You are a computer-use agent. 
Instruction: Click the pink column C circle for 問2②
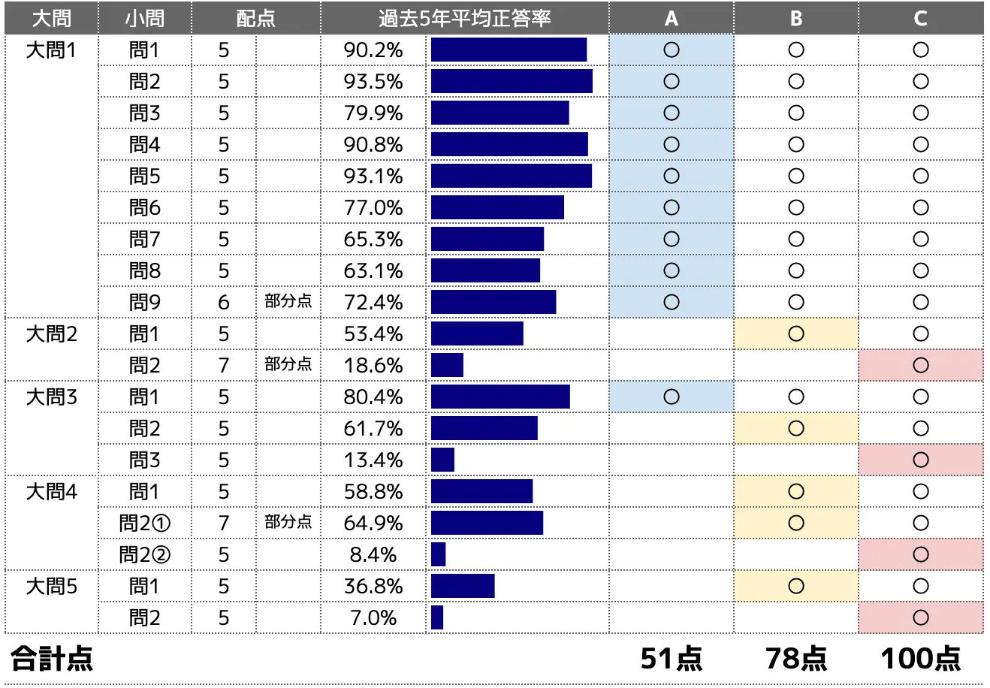(921, 554)
